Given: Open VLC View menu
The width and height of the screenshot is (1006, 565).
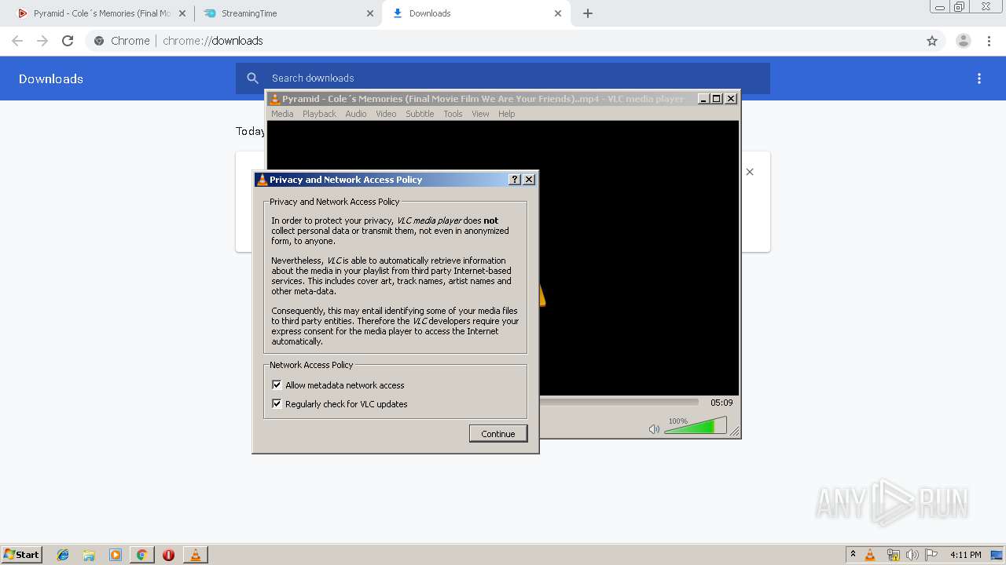Looking at the screenshot, I should coord(480,114).
